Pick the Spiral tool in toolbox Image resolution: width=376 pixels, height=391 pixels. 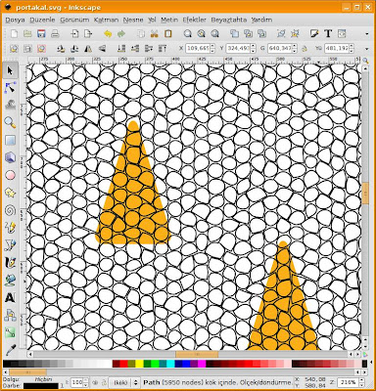[11, 210]
